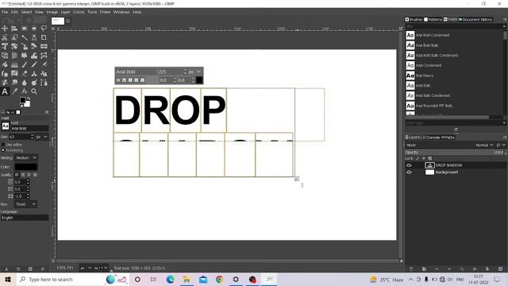508x286 pixels.
Task: Select the Rectangle Select tool
Action: point(25,29)
